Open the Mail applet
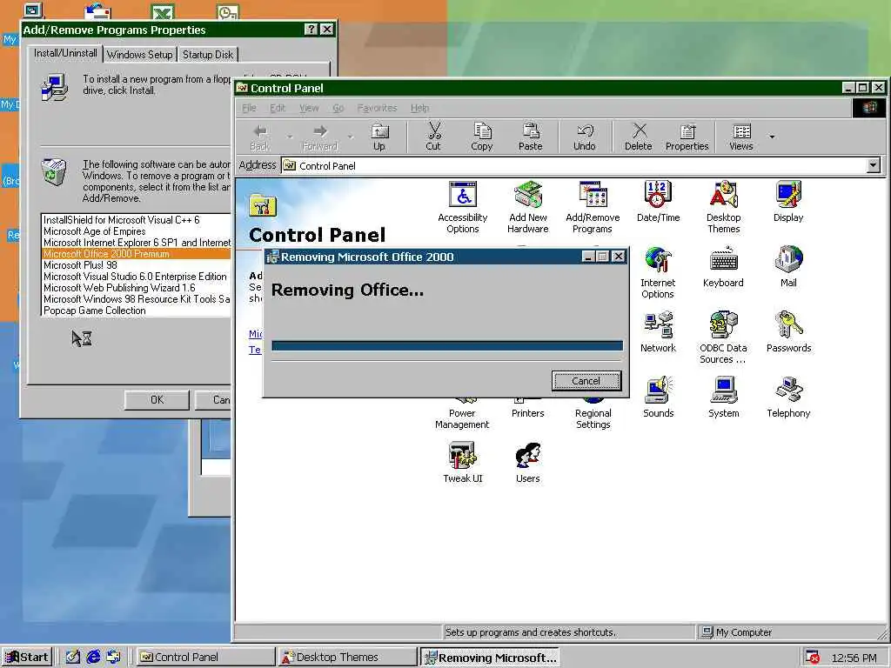 tap(788, 267)
